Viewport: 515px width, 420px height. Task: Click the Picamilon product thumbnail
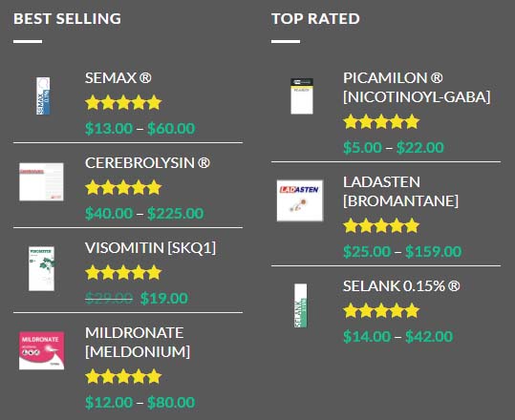(302, 96)
